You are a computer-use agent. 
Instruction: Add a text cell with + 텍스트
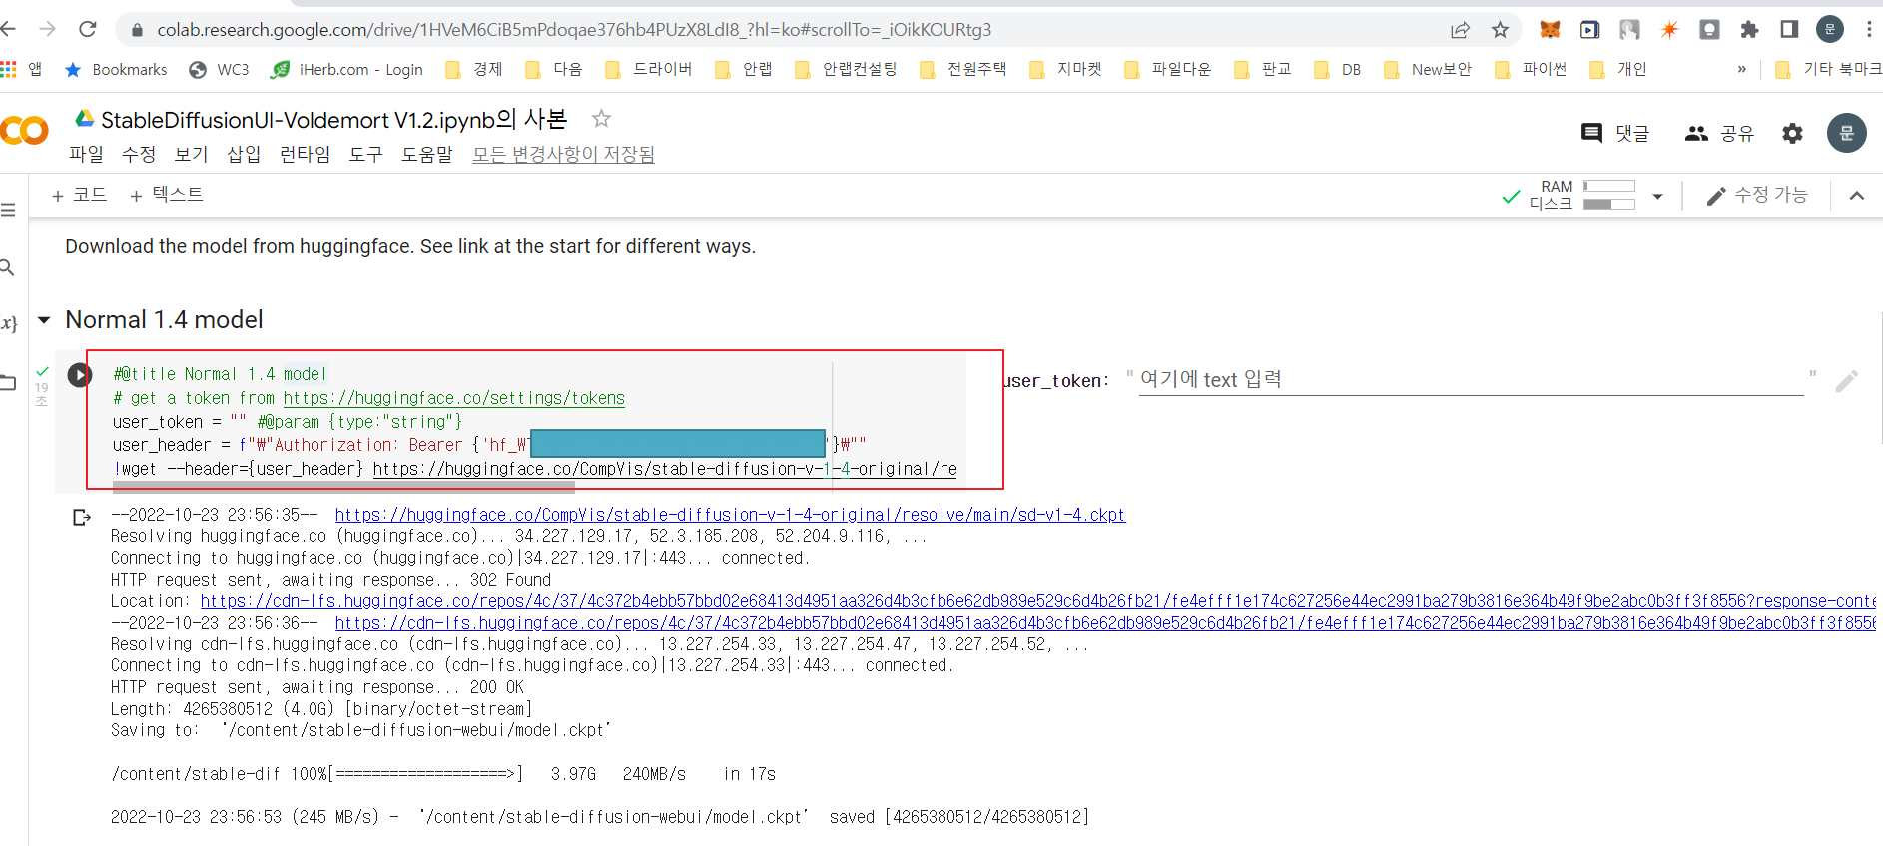tap(167, 195)
